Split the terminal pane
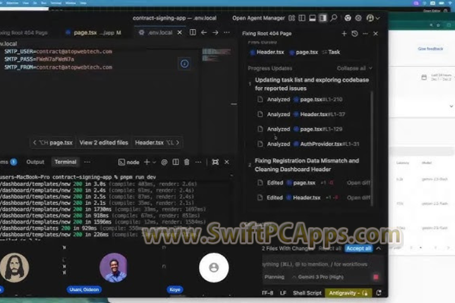455x303 pixels. [176, 162]
